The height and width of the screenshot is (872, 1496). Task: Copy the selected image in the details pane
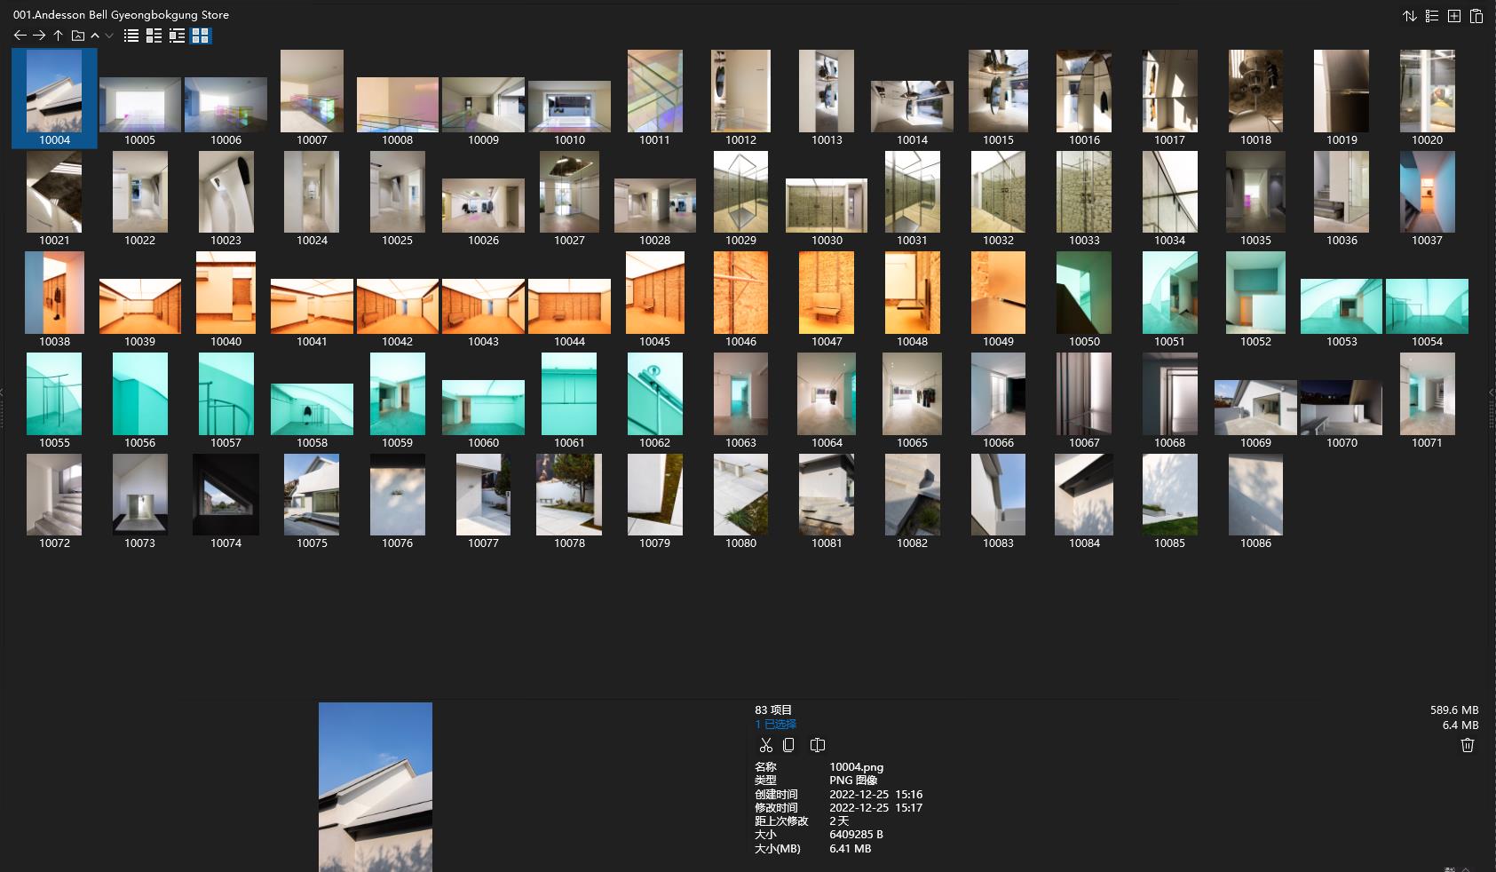click(x=788, y=745)
